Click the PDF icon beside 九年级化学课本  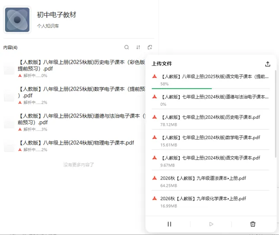point(155,198)
